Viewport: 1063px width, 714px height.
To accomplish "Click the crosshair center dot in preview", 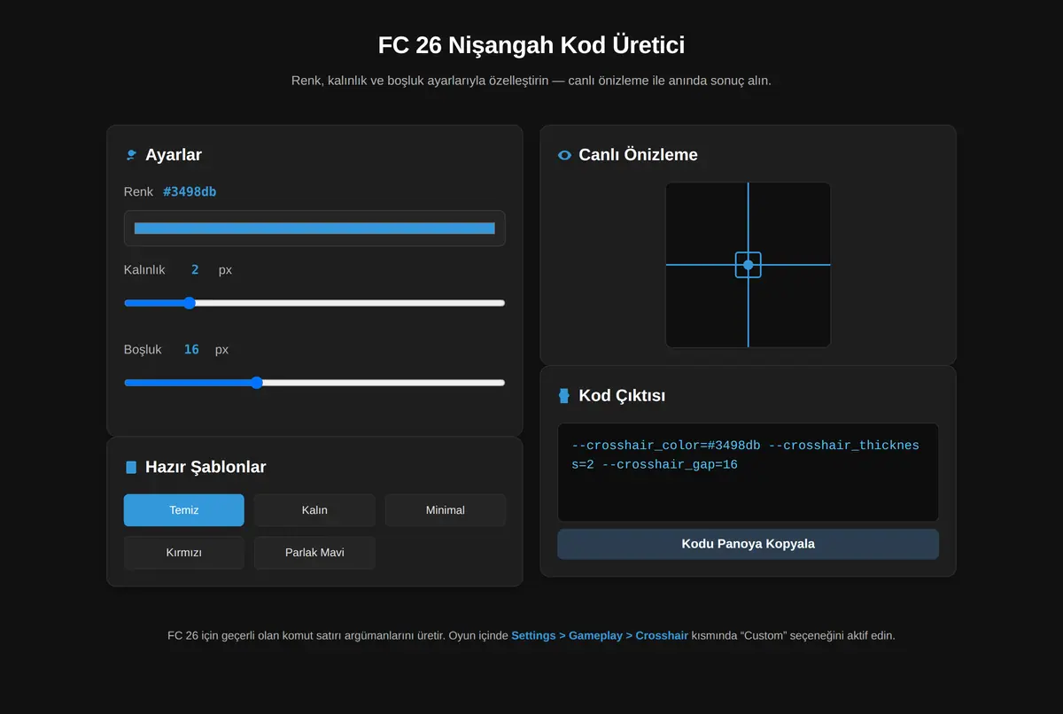I will point(748,265).
